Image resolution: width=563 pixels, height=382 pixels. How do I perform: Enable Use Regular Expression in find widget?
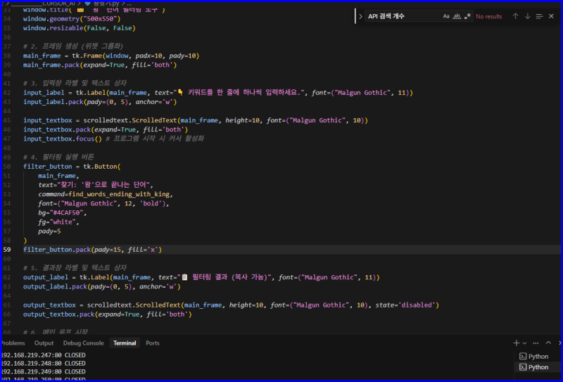(467, 16)
